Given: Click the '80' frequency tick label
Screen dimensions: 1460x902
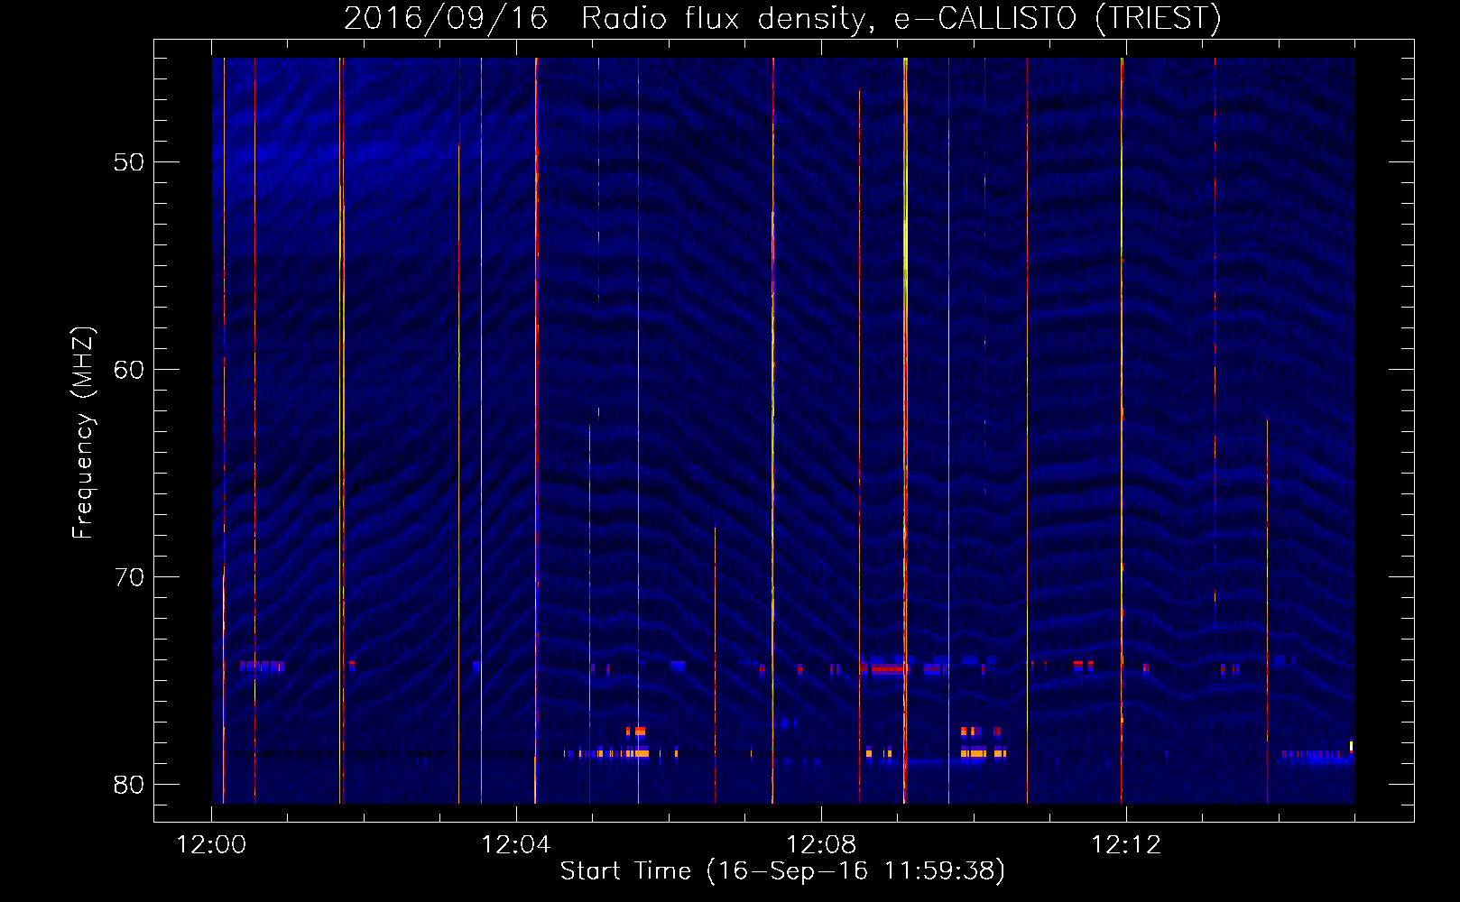Looking at the screenshot, I should click(130, 785).
